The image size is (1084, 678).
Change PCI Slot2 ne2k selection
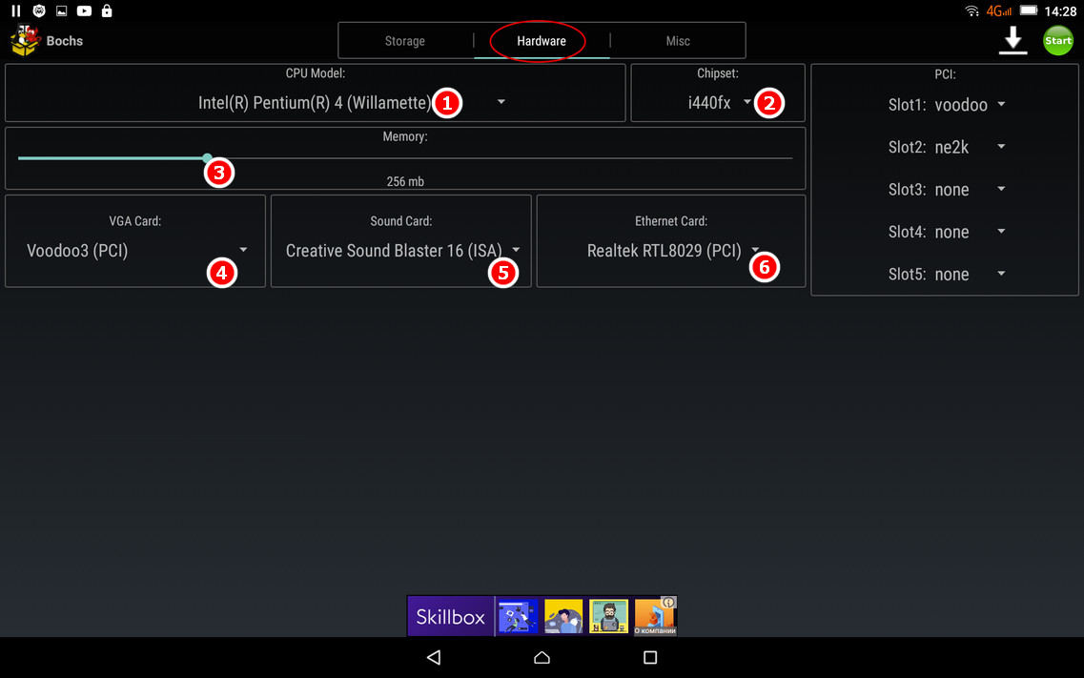(970, 147)
